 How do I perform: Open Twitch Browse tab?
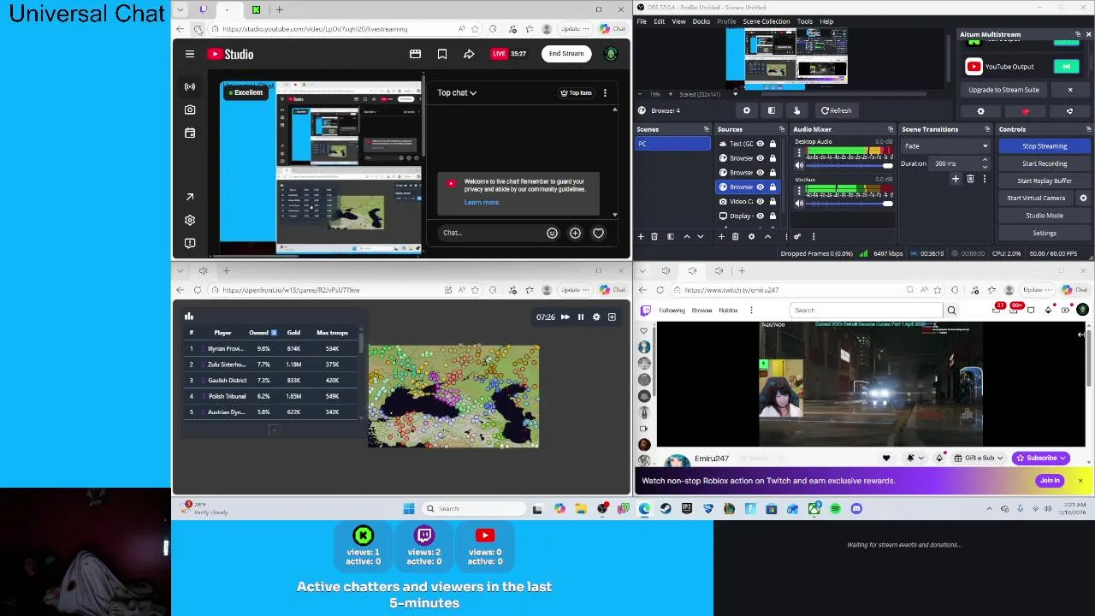pos(701,311)
